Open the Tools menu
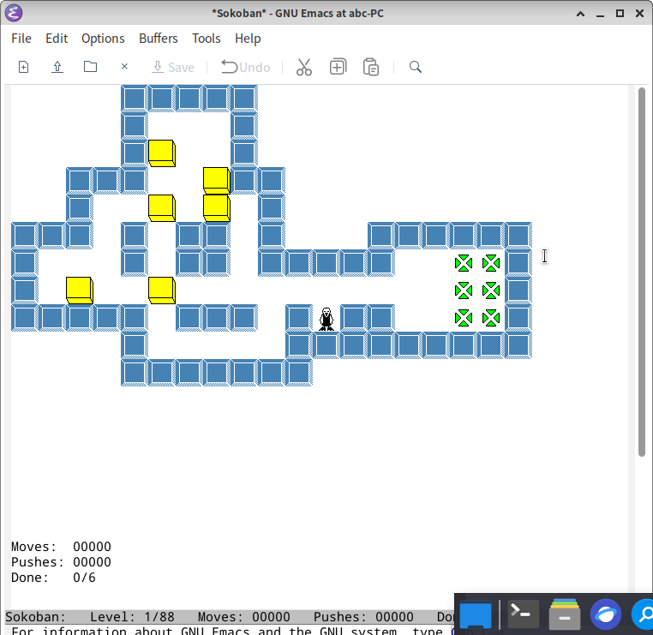The image size is (653, 635). coord(207,39)
